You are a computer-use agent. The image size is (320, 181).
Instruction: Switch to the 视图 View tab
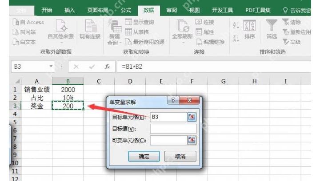(x=194, y=10)
